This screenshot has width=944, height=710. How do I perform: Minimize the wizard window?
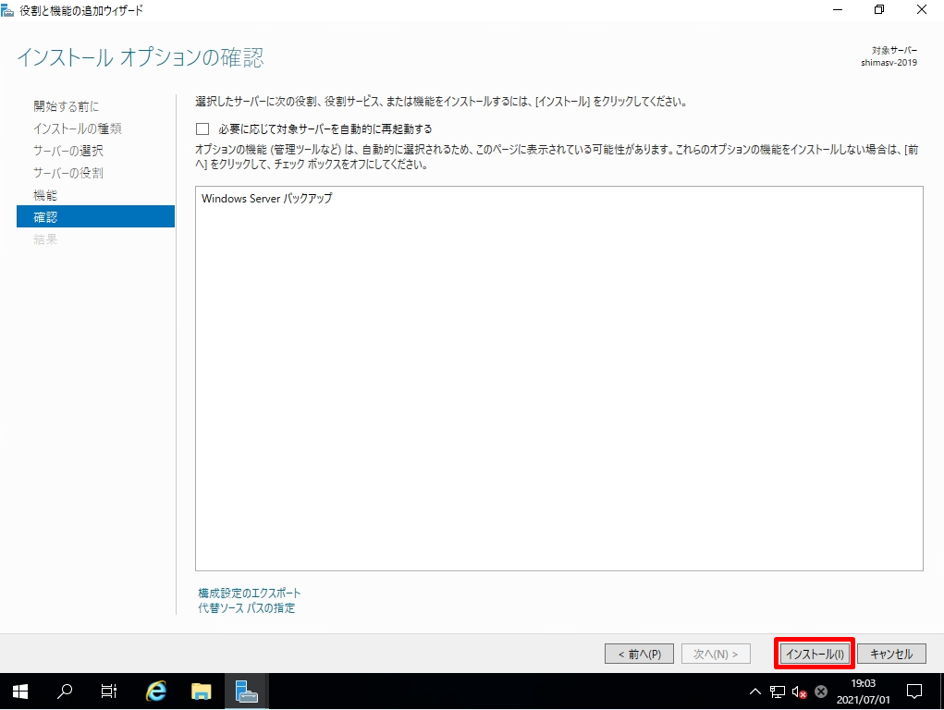click(x=838, y=9)
